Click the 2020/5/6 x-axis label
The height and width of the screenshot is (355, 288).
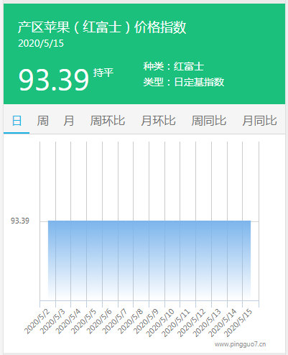click(99, 322)
